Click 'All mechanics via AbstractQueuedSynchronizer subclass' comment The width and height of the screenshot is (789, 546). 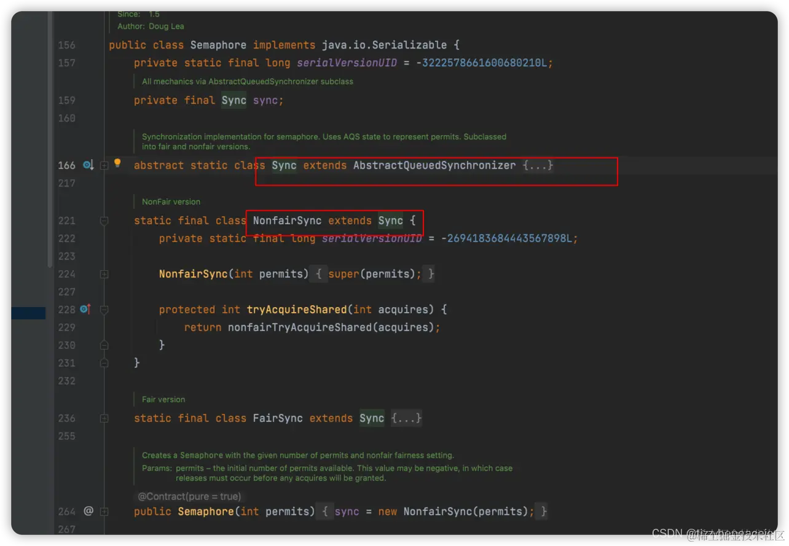pos(248,81)
